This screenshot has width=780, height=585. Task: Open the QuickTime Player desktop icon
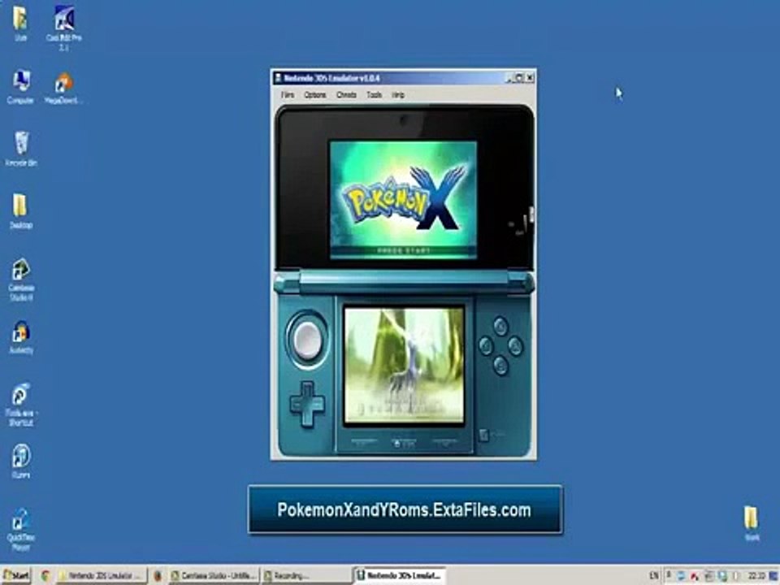point(21,529)
